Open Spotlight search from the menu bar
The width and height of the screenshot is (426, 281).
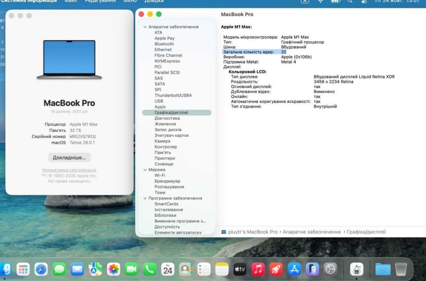click(x=350, y=3)
